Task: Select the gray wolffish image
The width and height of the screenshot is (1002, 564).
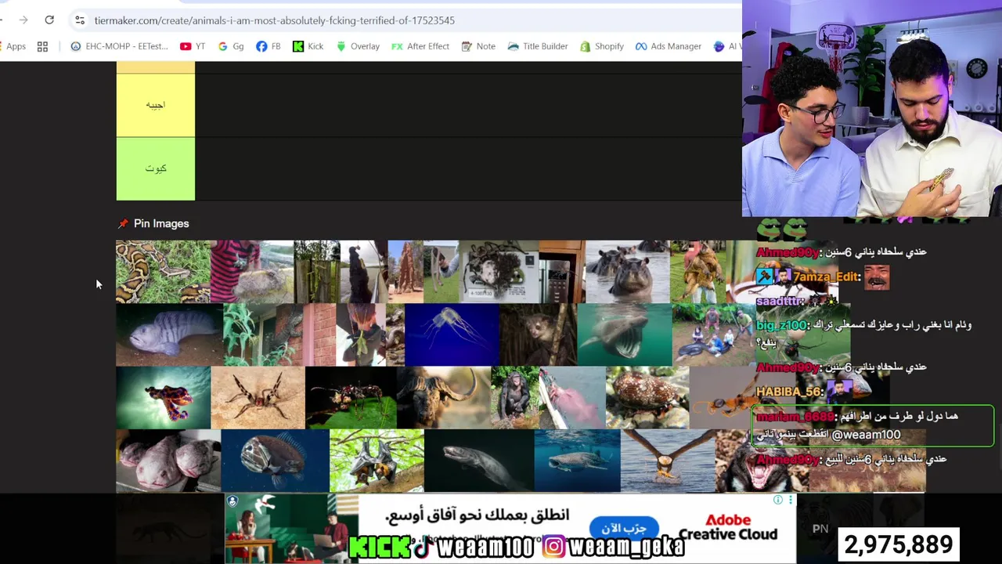Action: [169, 334]
